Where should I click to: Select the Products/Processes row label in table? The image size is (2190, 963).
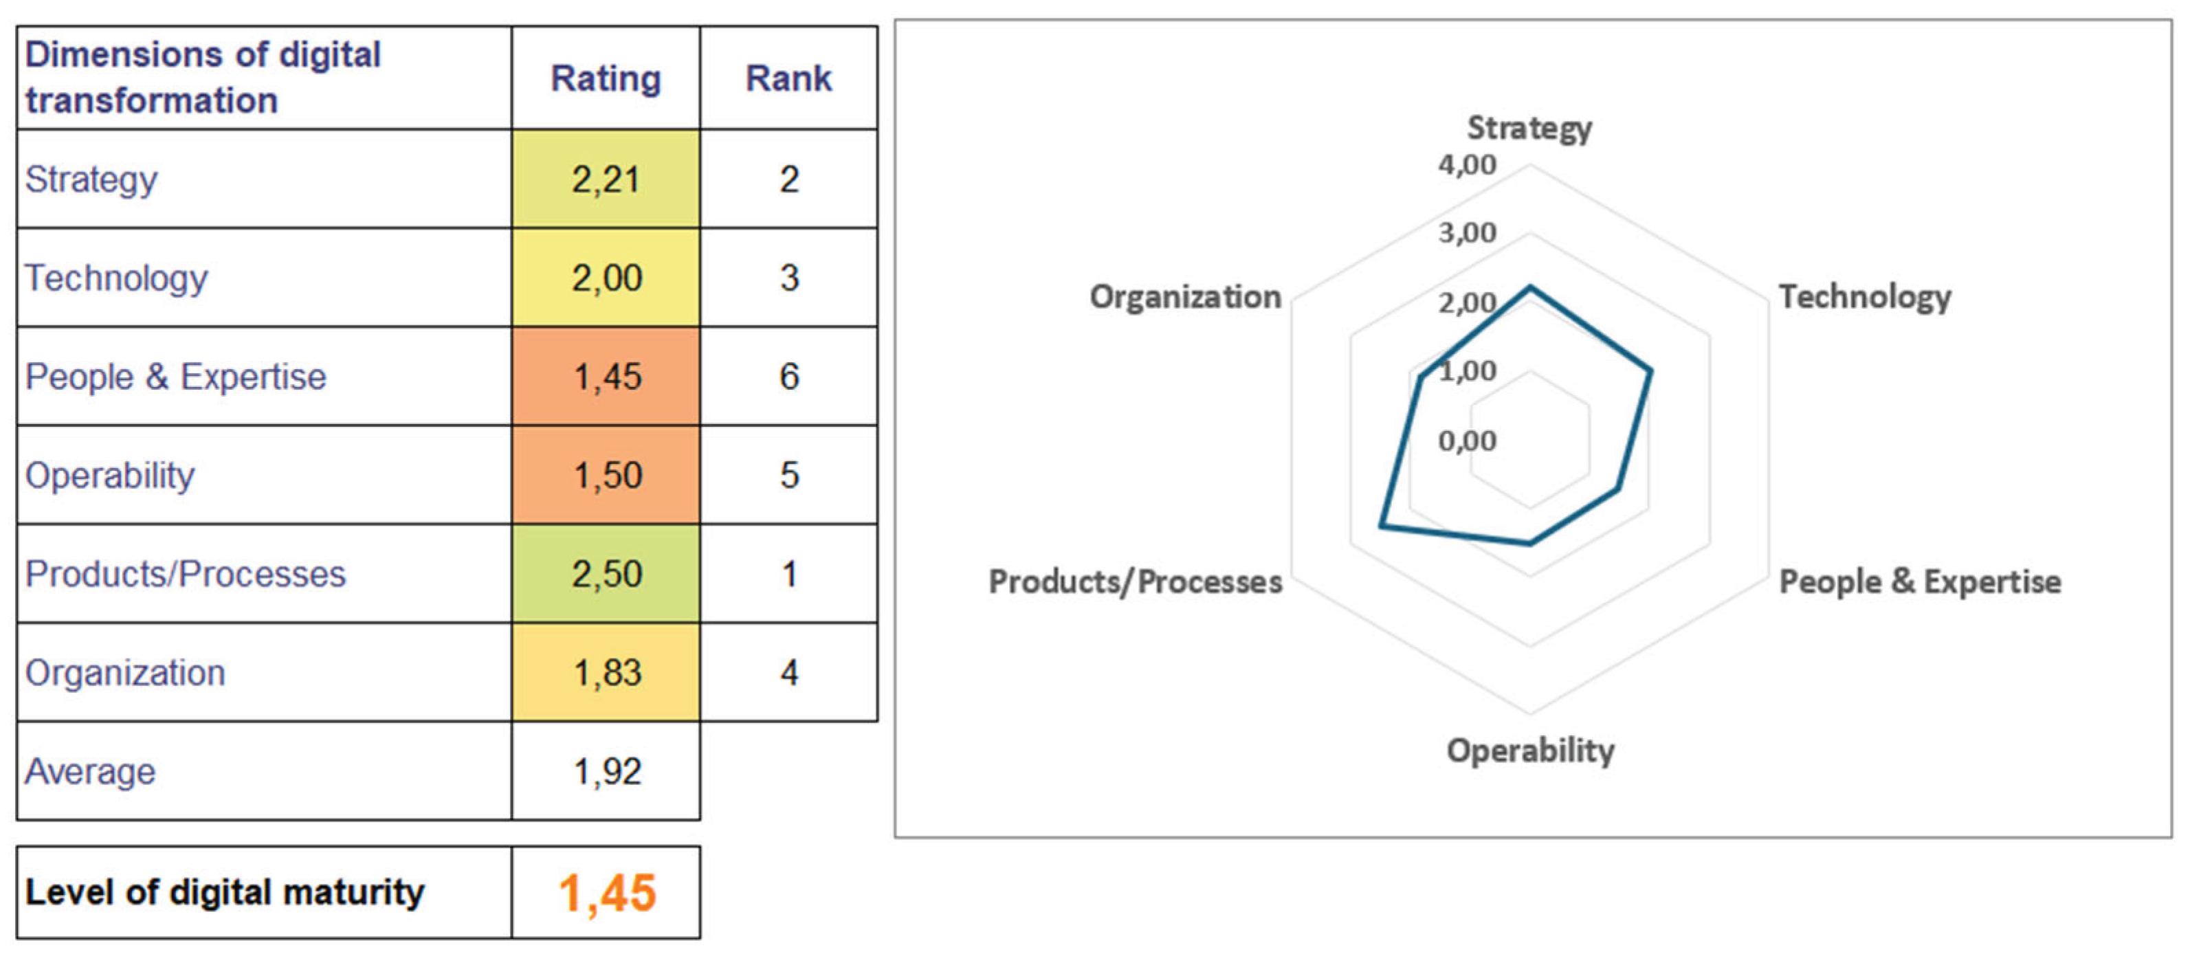[186, 574]
